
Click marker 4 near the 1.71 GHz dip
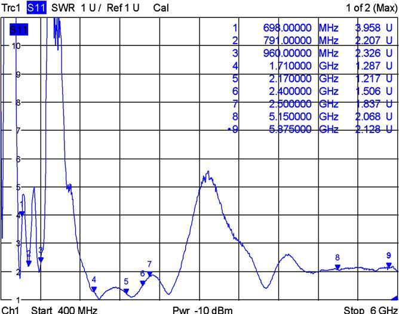pos(94,290)
